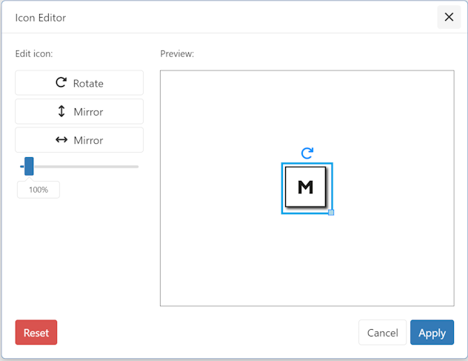Image resolution: width=468 pixels, height=361 pixels.
Task: Click the Edit icon: label
Action: point(34,54)
